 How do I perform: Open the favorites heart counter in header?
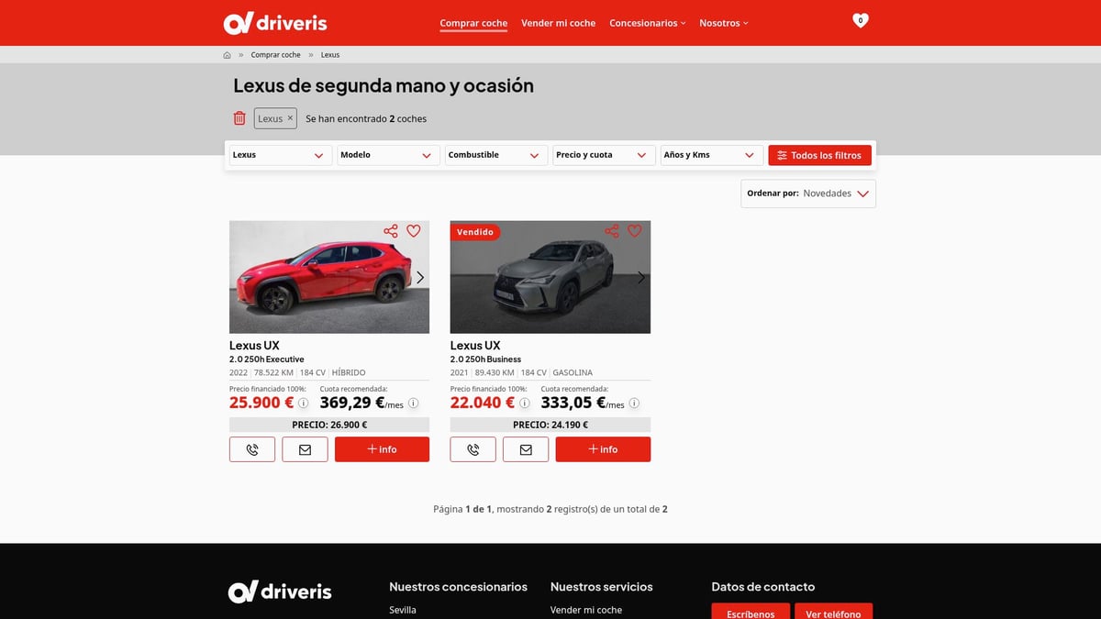tap(860, 21)
